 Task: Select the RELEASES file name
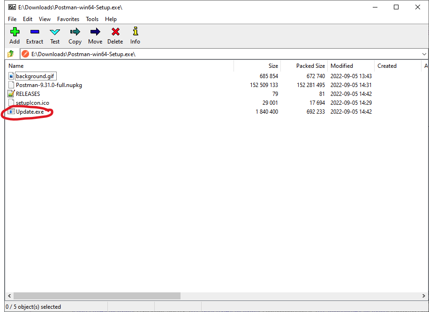(28, 94)
